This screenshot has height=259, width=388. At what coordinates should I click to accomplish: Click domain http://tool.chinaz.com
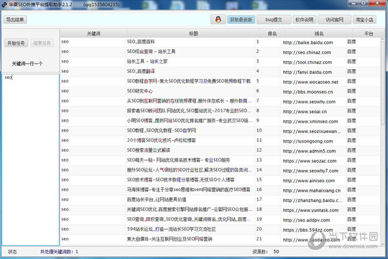(307, 62)
